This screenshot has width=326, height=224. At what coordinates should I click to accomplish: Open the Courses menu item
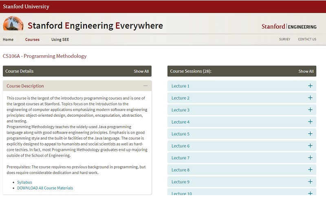[32, 39]
